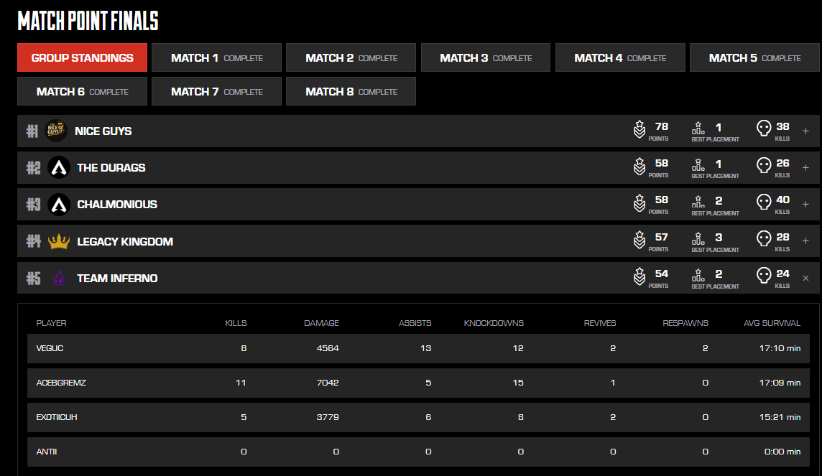Screen dimensions: 822x476
Task: Click Nice Guys 78 points value
Action: pos(662,126)
